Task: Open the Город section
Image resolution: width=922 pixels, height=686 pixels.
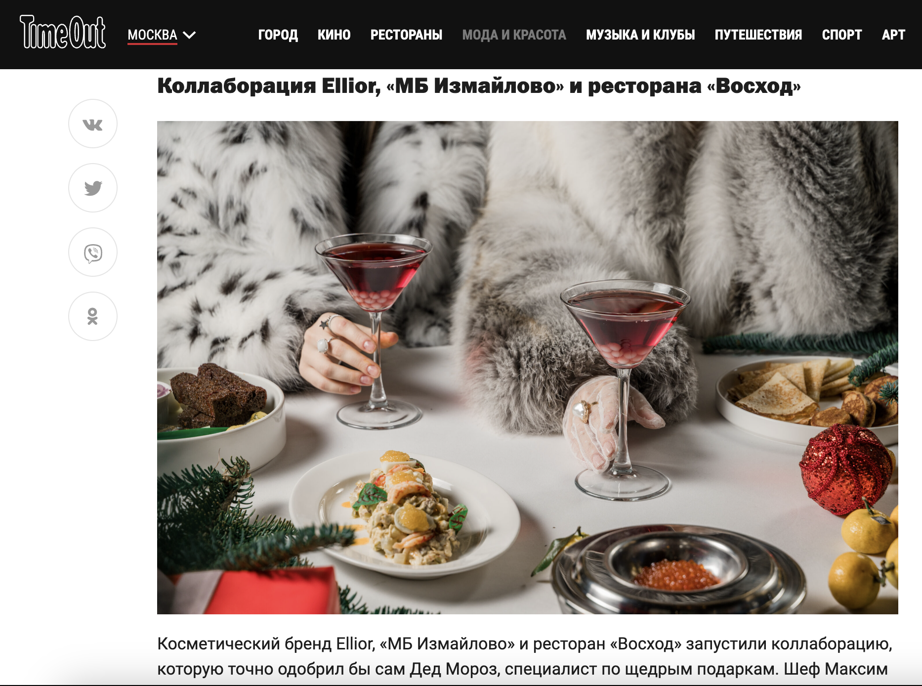Action: tap(278, 35)
